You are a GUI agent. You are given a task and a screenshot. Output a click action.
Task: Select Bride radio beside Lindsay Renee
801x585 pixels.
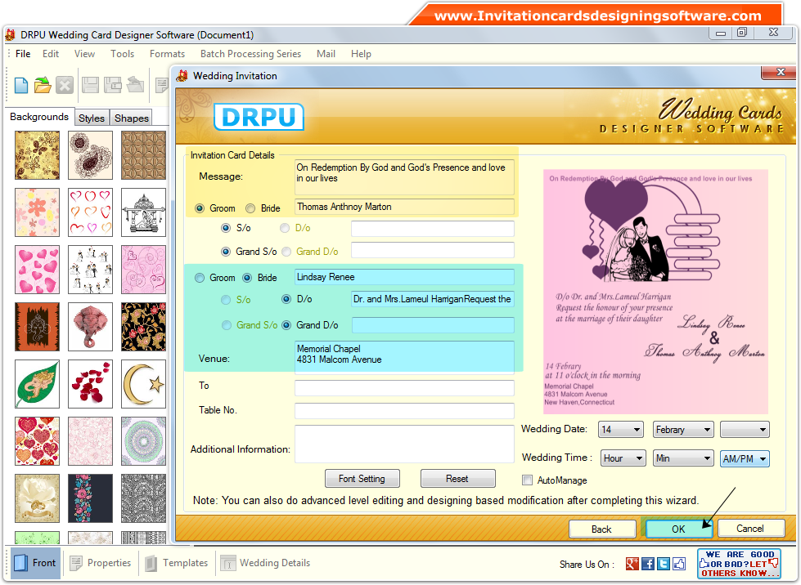pos(247,278)
